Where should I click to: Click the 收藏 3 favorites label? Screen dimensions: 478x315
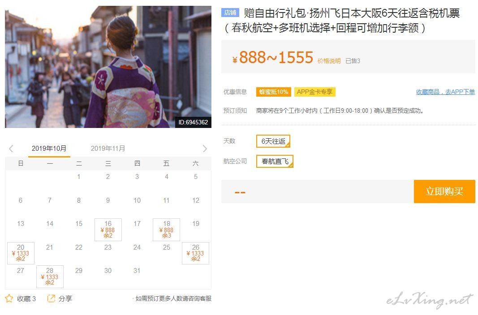coord(26,298)
